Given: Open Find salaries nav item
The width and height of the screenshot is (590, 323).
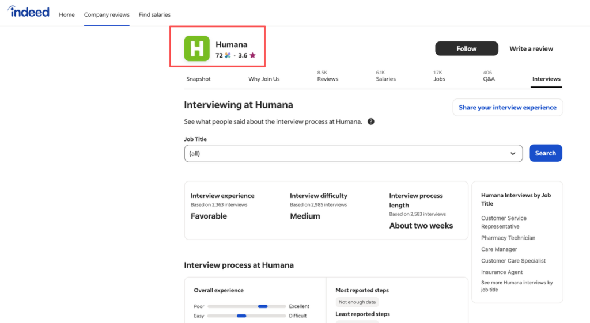Looking at the screenshot, I should coord(154,14).
